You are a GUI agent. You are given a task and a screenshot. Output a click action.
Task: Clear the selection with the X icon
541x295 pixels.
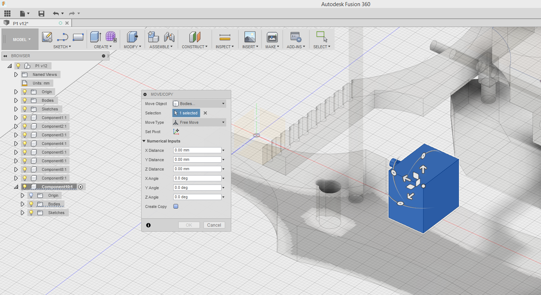click(205, 113)
